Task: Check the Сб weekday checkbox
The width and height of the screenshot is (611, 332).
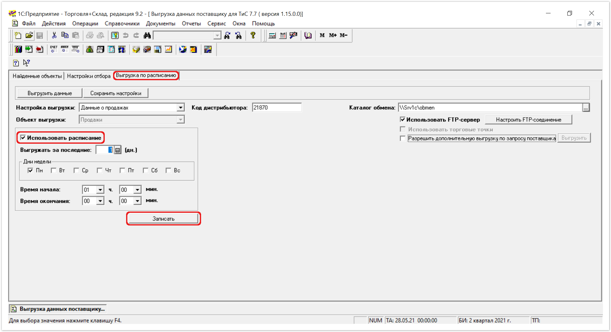Action: (x=145, y=170)
